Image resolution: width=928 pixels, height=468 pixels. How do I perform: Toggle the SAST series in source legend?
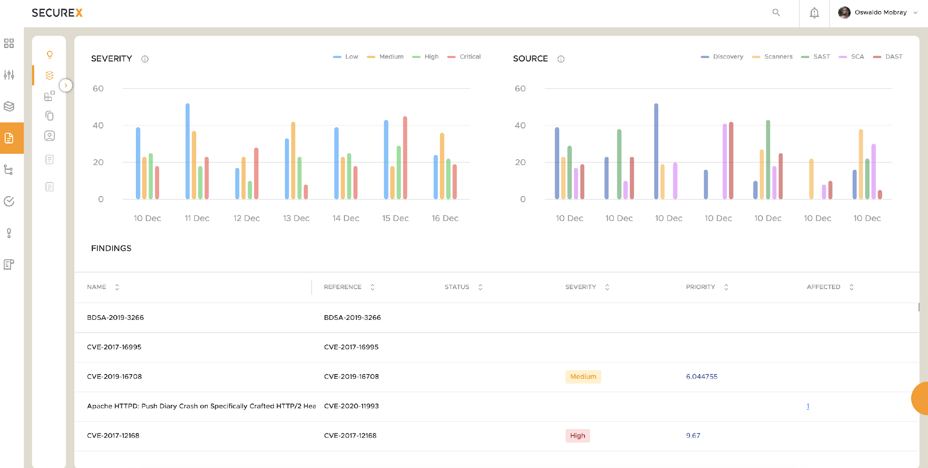point(816,57)
